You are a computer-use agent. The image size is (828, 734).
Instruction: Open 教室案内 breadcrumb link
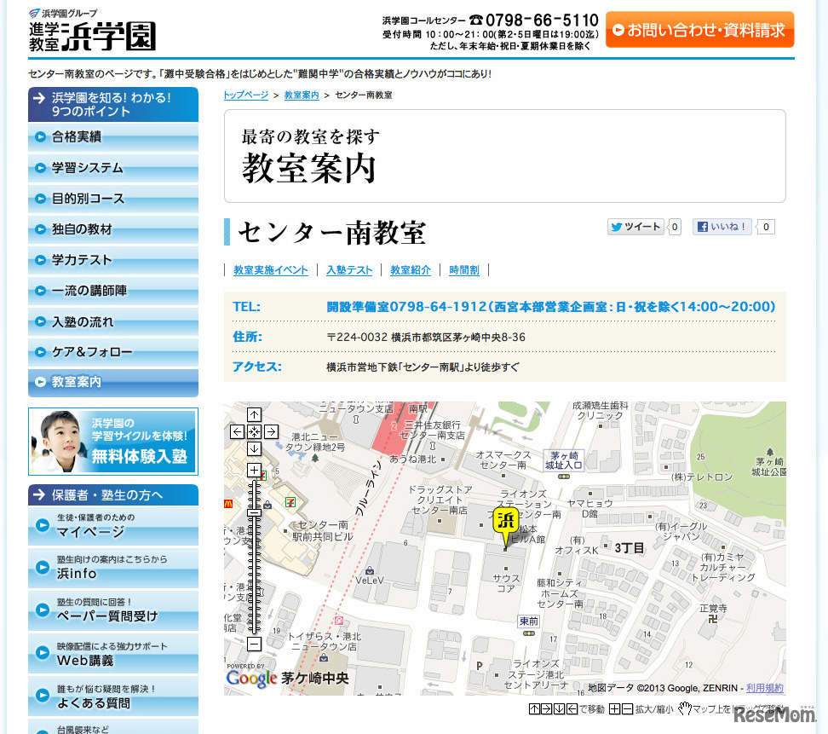[x=302, y=95]
